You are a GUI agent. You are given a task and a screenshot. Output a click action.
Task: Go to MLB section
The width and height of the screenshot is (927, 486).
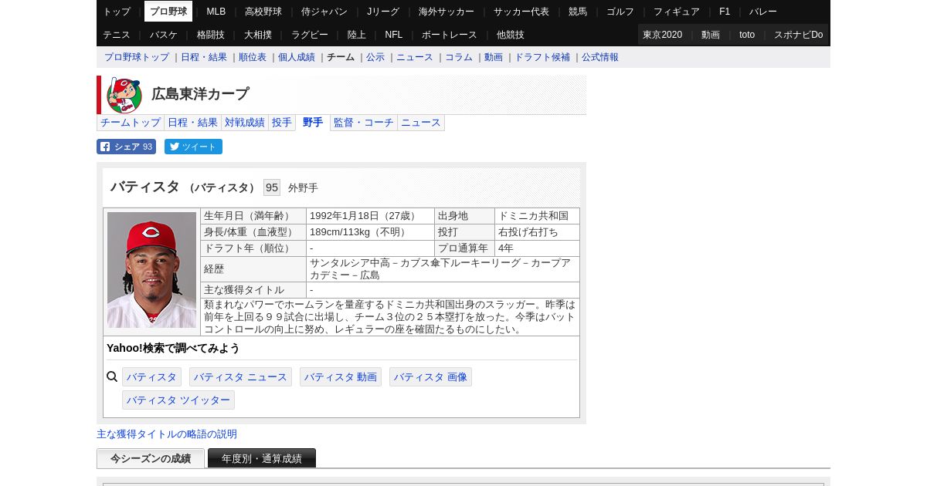click(216, 12)
